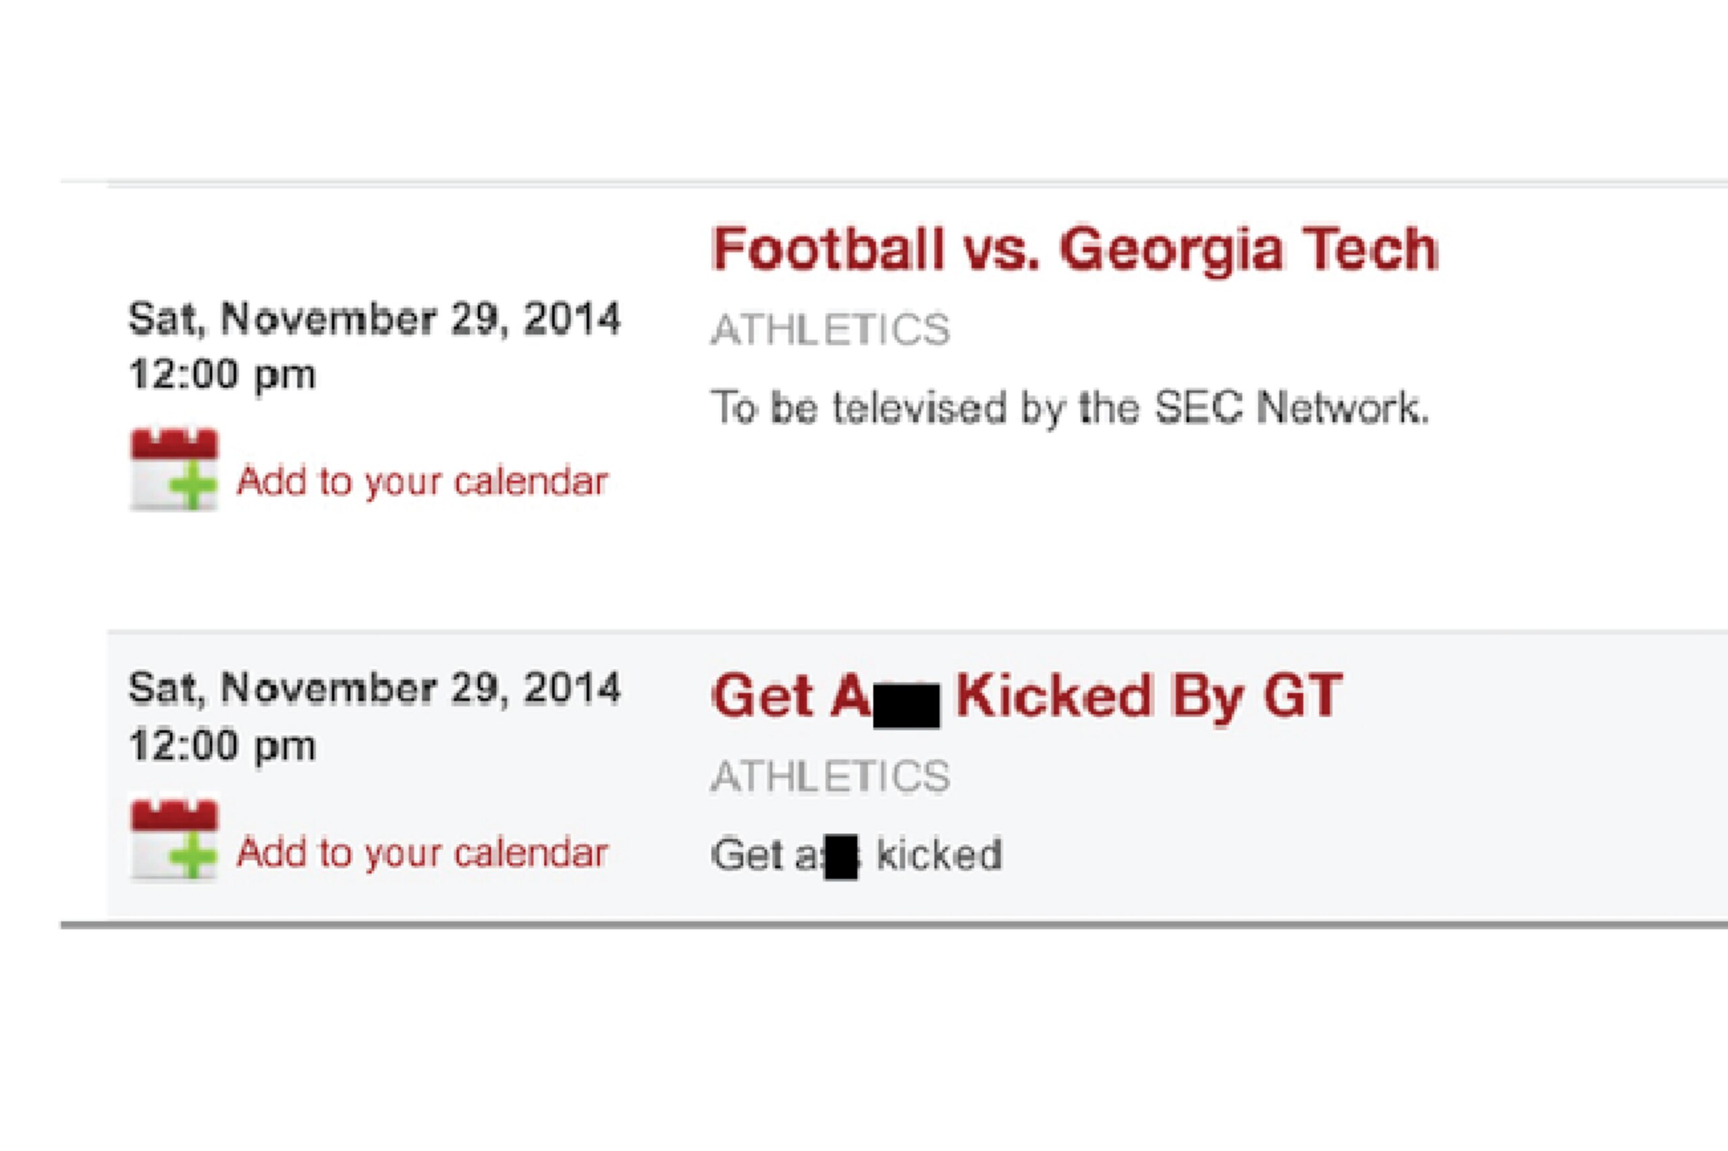Viewport: 1728px width, 1151px height.
Task: Click the lowercase kicked description text
Action: 940,854
